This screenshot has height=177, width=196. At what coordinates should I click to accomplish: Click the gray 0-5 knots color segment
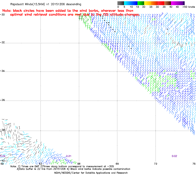click(121, 3)
